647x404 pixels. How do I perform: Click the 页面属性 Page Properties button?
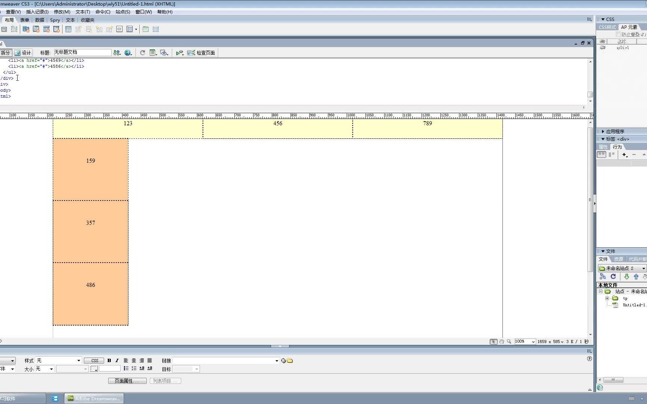click(127, 381)
